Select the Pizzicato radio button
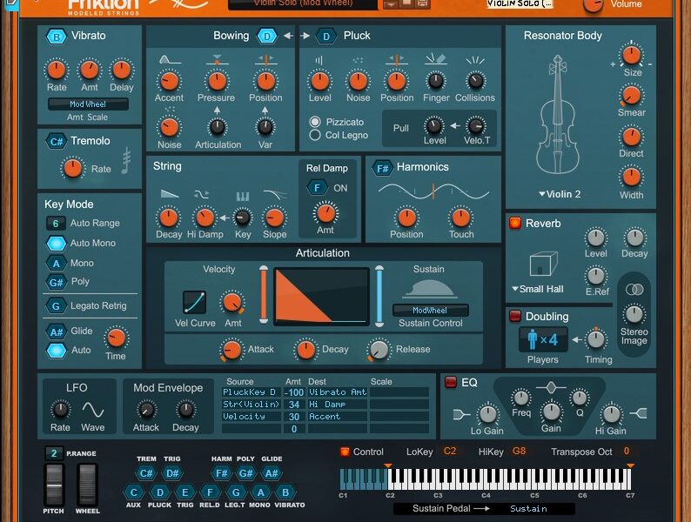 [315, 122]
